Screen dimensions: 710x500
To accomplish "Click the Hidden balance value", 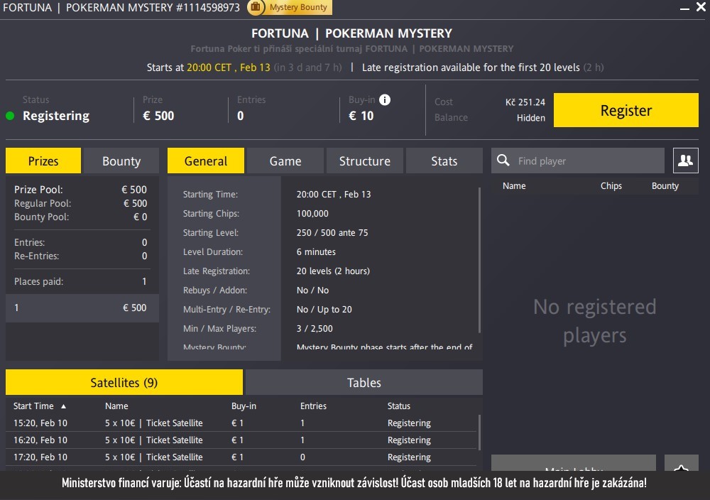I will (x=530, y=118).
